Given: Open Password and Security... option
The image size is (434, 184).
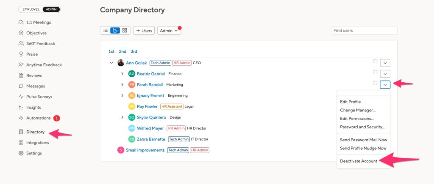Looking at the screenshot, I should tap(363, 127).
